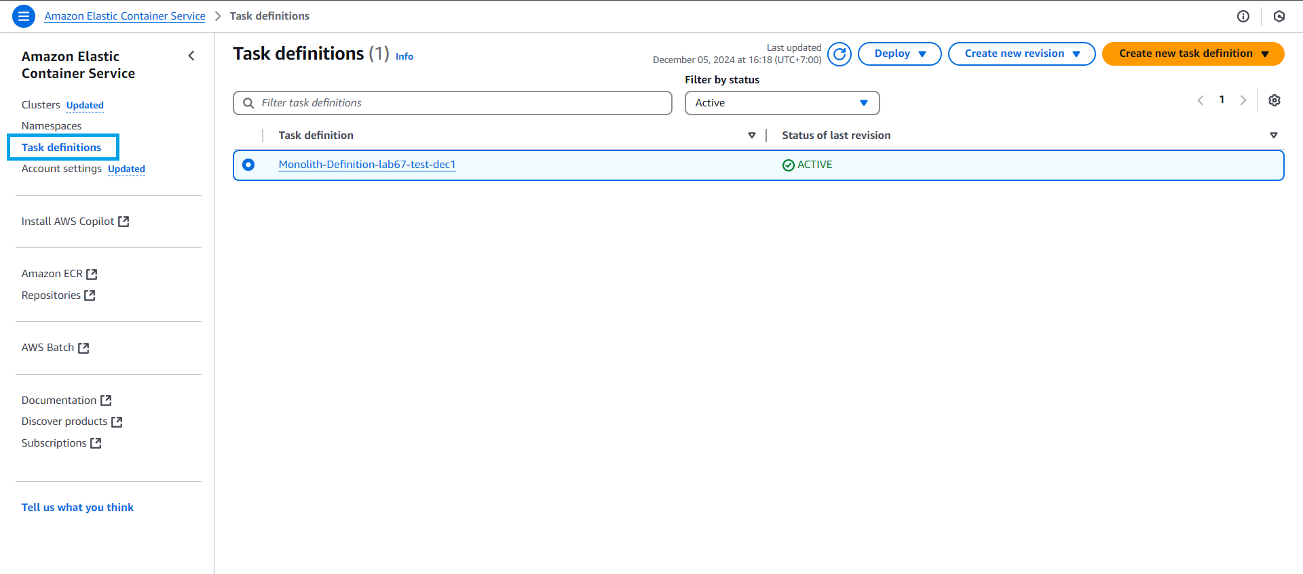Click the external link icon beside Subscriptions
Screen dimensions: 1303x574
pos(96,443)
